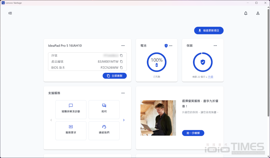Open the 服務要求 tile
The height and width of the screenshot is (158, 270).
pos(71,131)
